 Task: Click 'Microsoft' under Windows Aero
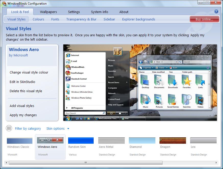[43, 155]
